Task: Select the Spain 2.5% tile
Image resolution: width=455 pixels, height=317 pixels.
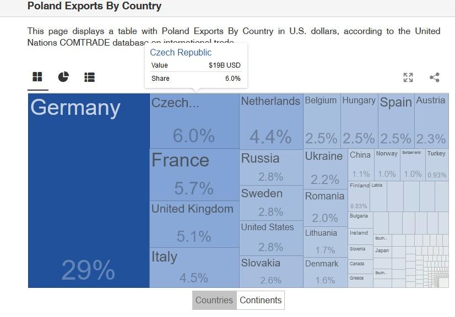Action: pyautogui.click(x=397, y=121)
